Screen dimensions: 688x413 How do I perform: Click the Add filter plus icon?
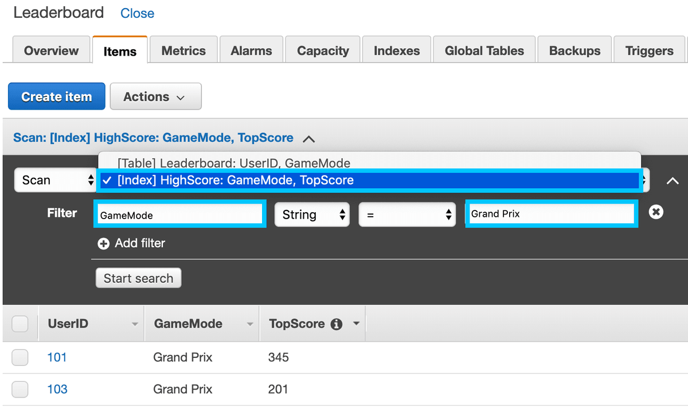coord(103,243)
